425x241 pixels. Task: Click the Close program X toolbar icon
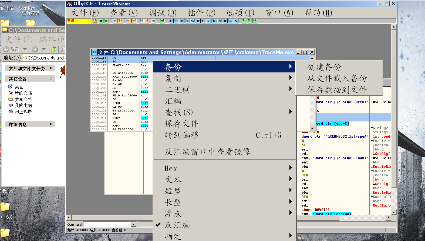tap(106, 21)
